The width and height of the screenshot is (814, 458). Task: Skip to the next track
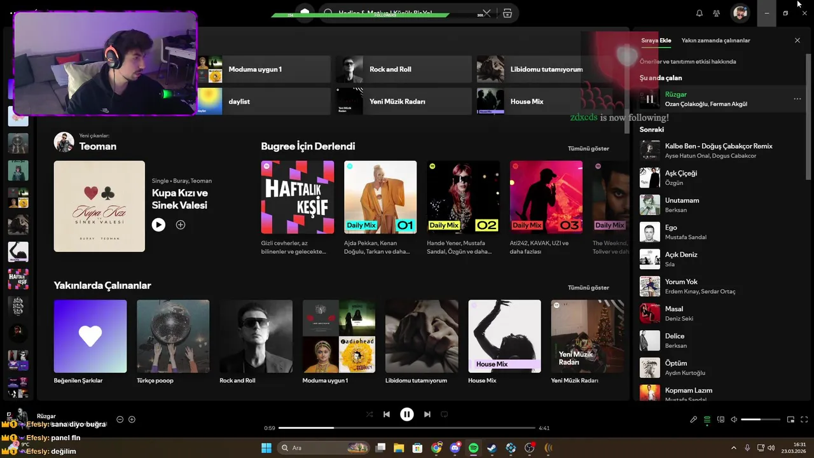427,414
